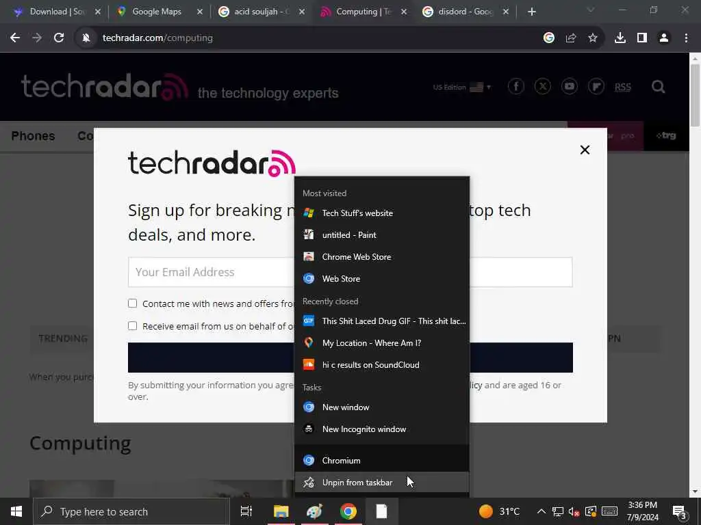Focus the 'Your Email Address' field
The width and height of the screenshot is (701, 525).
(x=350, y=272)
